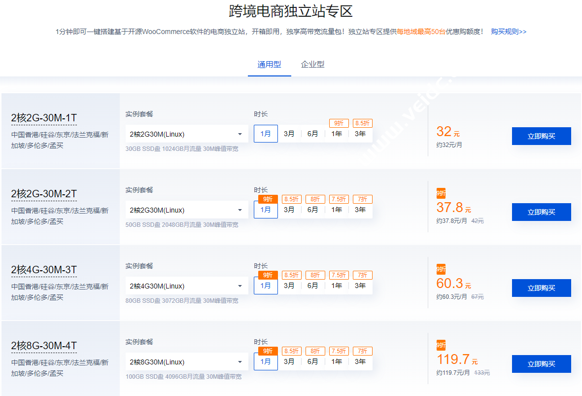Click 立即购买 for the 60.3元 plan
This screenshot has width=582, height=396.
click(541, 288)
